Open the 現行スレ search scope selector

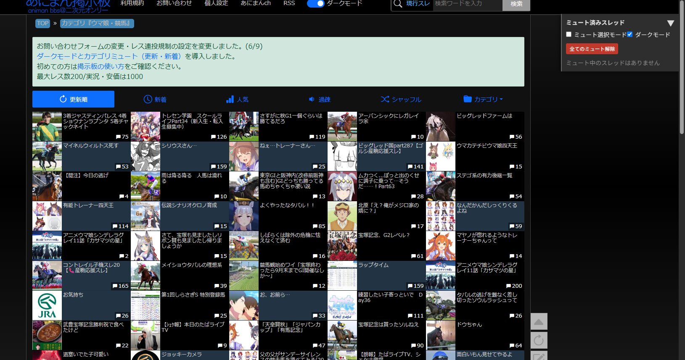[x=418, y=4]
